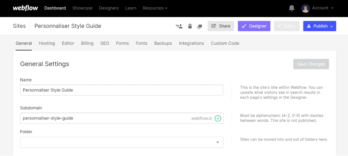This screenshot has width=348, height=156.
Task: Open the Billing tab
Action: [87, 43]
